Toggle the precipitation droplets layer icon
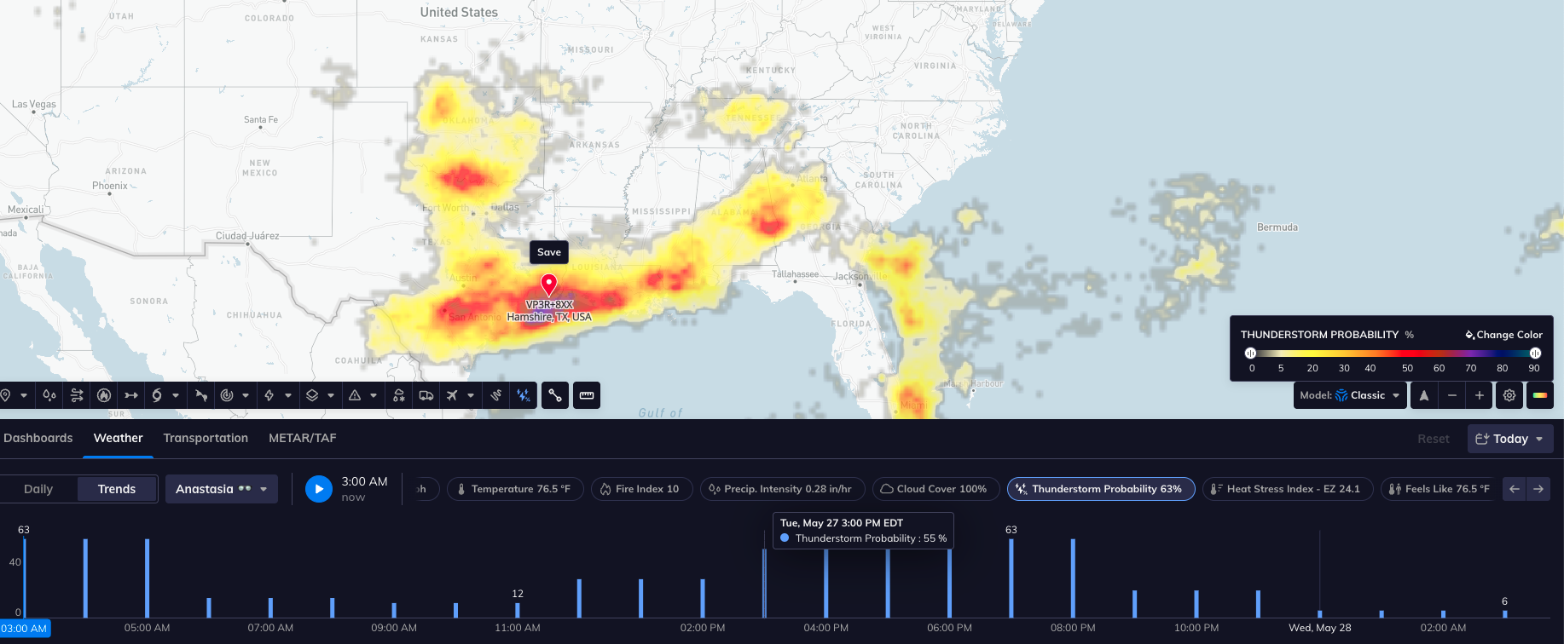 click(x=49, y=395)
